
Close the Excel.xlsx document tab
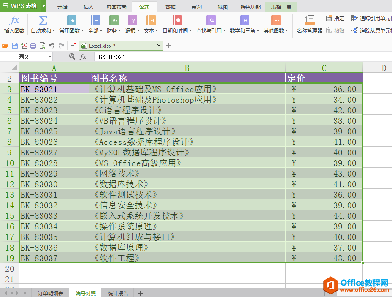click(x=159, y=46)
